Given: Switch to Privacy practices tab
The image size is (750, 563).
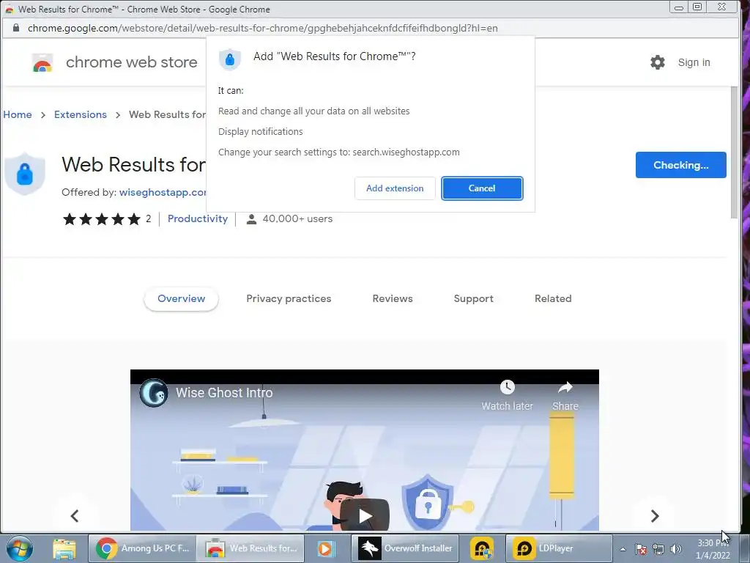Looking at the screenshot, I should tap(289, 298).
